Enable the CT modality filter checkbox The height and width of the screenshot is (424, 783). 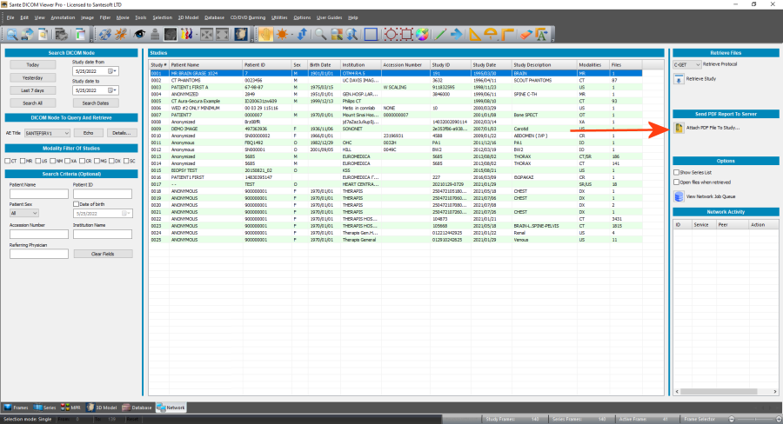(9, 161)
